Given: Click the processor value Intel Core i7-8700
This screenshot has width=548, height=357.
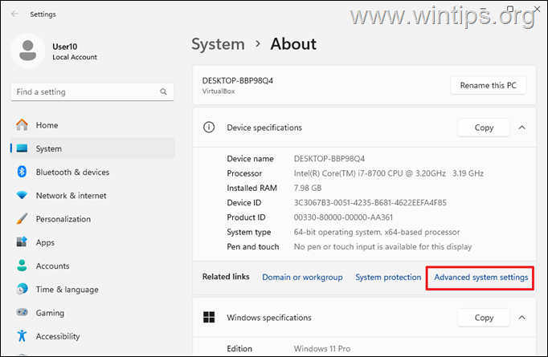Looking at the screenshot, I should 389,173.
